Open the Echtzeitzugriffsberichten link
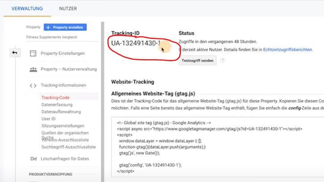The width and height of the screenshot is (324, 182). point(287,50)
